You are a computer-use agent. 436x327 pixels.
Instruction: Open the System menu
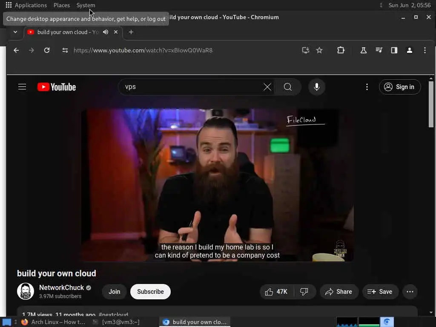click(86, 5)
